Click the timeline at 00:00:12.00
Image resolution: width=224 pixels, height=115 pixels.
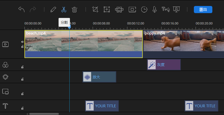click(x=136, y=23)
